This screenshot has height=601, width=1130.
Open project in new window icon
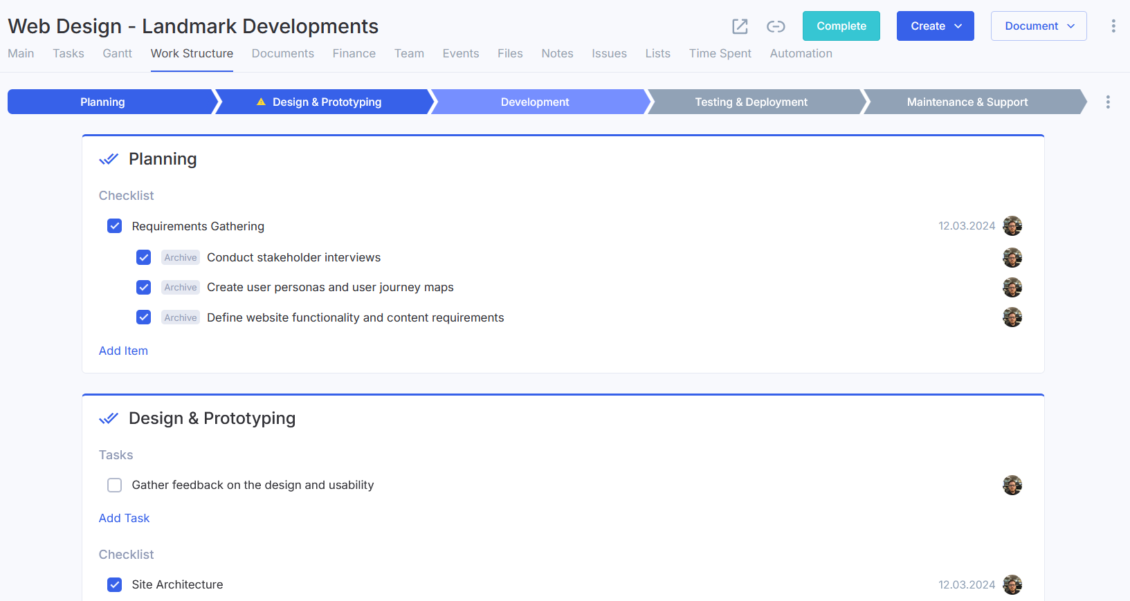coord(740,26)
